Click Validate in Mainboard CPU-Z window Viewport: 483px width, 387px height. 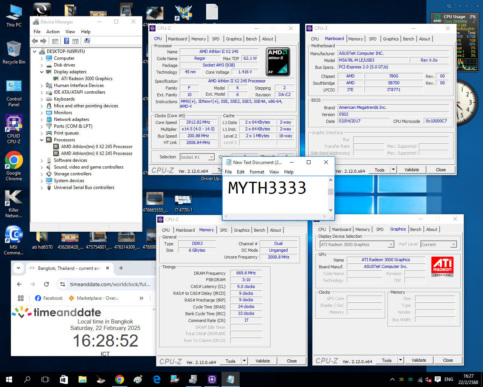pyautogui.click(x=412, y=170)
